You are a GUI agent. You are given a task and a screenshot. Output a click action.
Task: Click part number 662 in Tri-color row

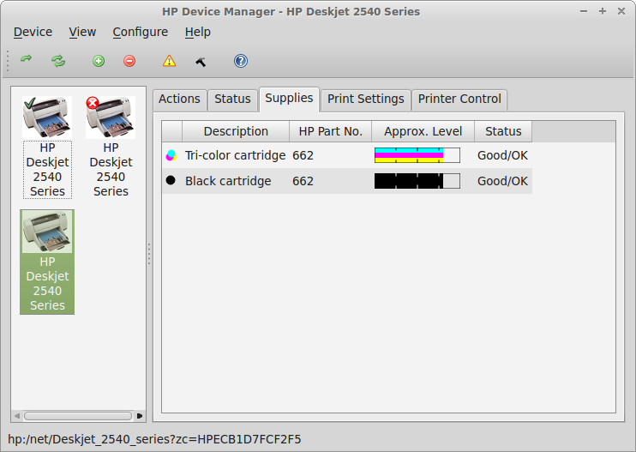point(303,155)
